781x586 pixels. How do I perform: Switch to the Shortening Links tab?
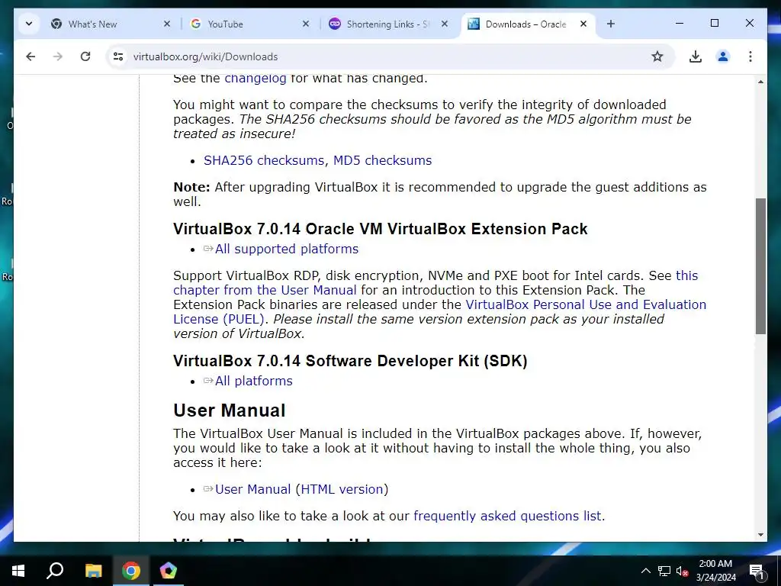pyautogui.click(x=387, y=24)
